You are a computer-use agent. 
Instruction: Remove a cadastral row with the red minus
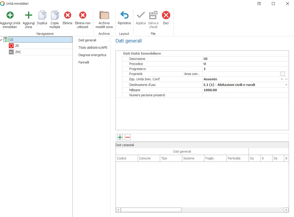(x=128, y=137)
